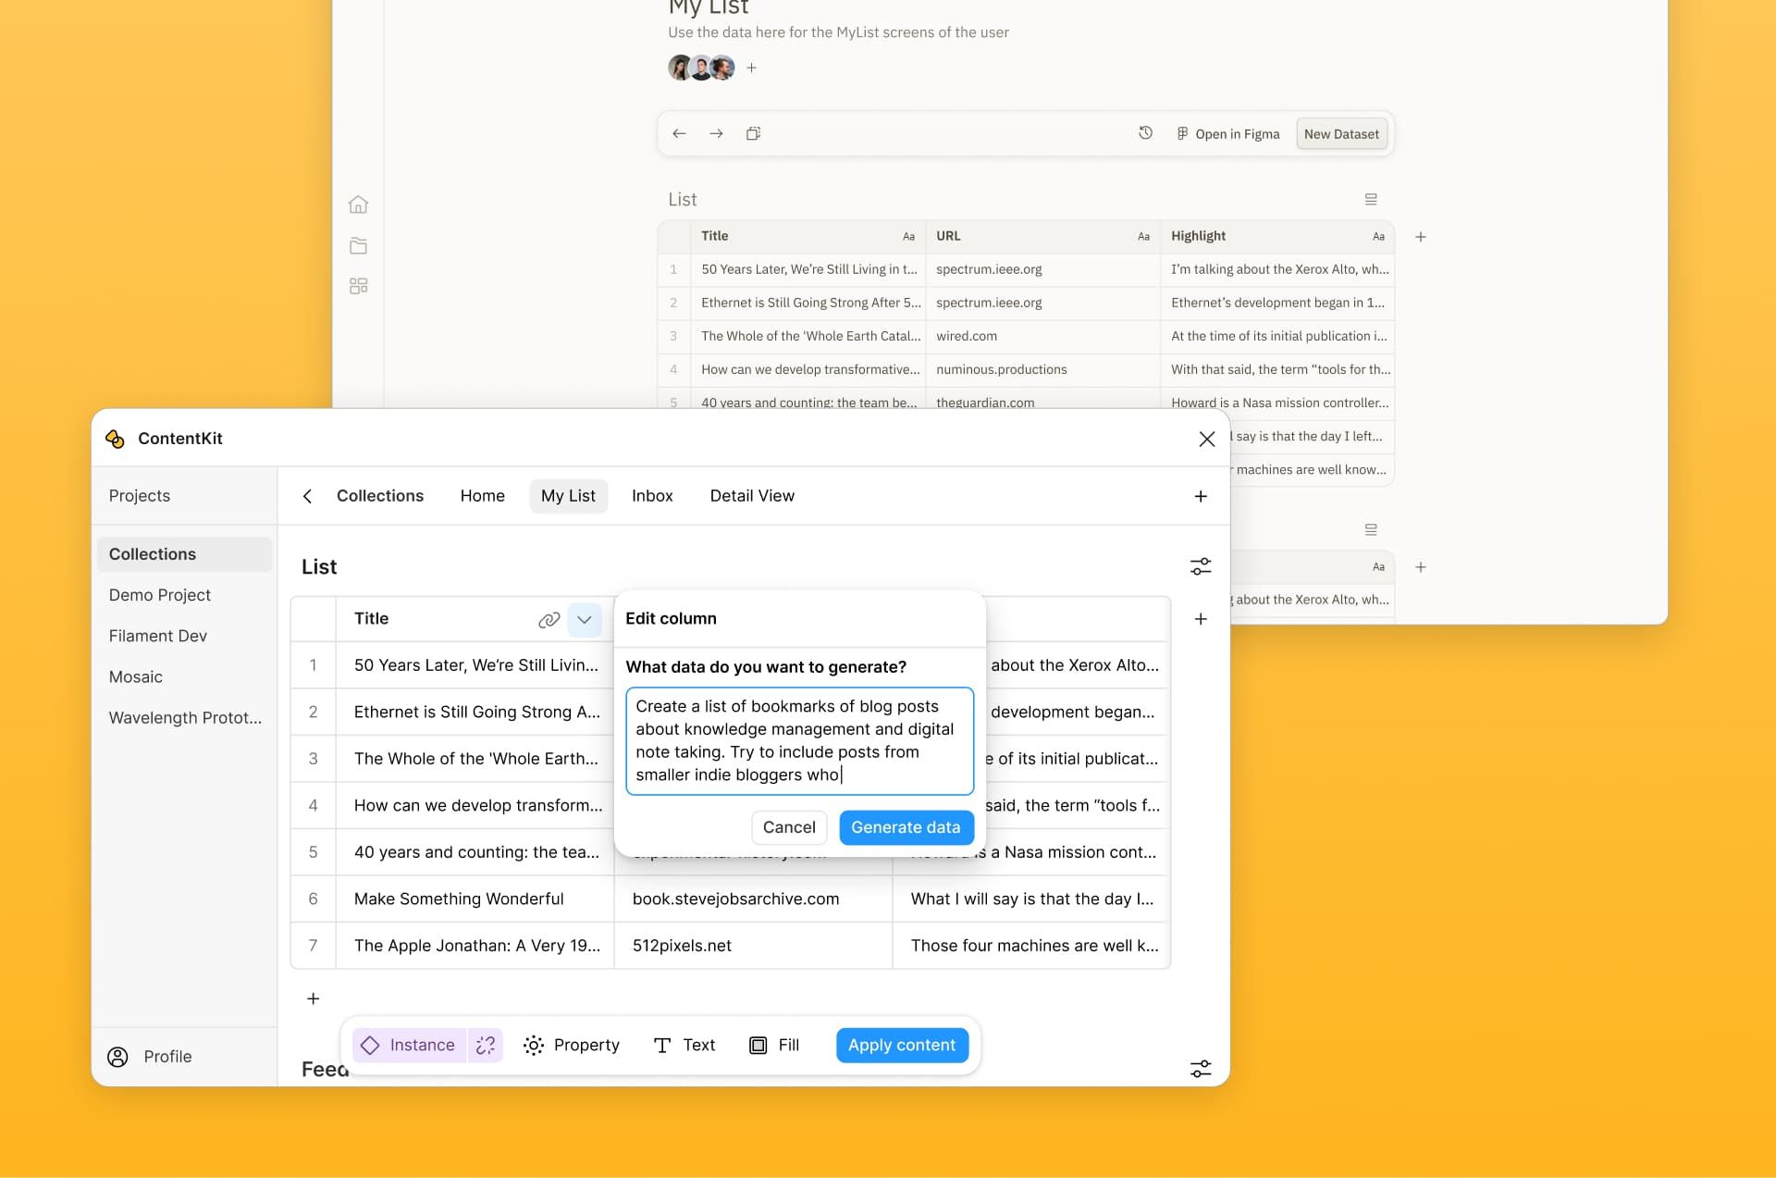Select the Home icon in the left sidebar
1776x1178 pixels.
tap(359, 204)
